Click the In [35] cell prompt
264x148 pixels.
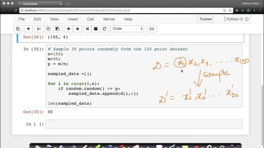point(33,49)
